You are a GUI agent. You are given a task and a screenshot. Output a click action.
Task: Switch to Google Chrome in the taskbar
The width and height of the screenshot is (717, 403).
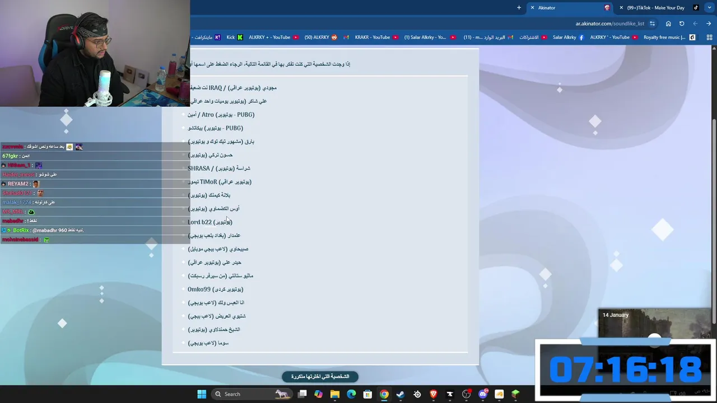384,394
